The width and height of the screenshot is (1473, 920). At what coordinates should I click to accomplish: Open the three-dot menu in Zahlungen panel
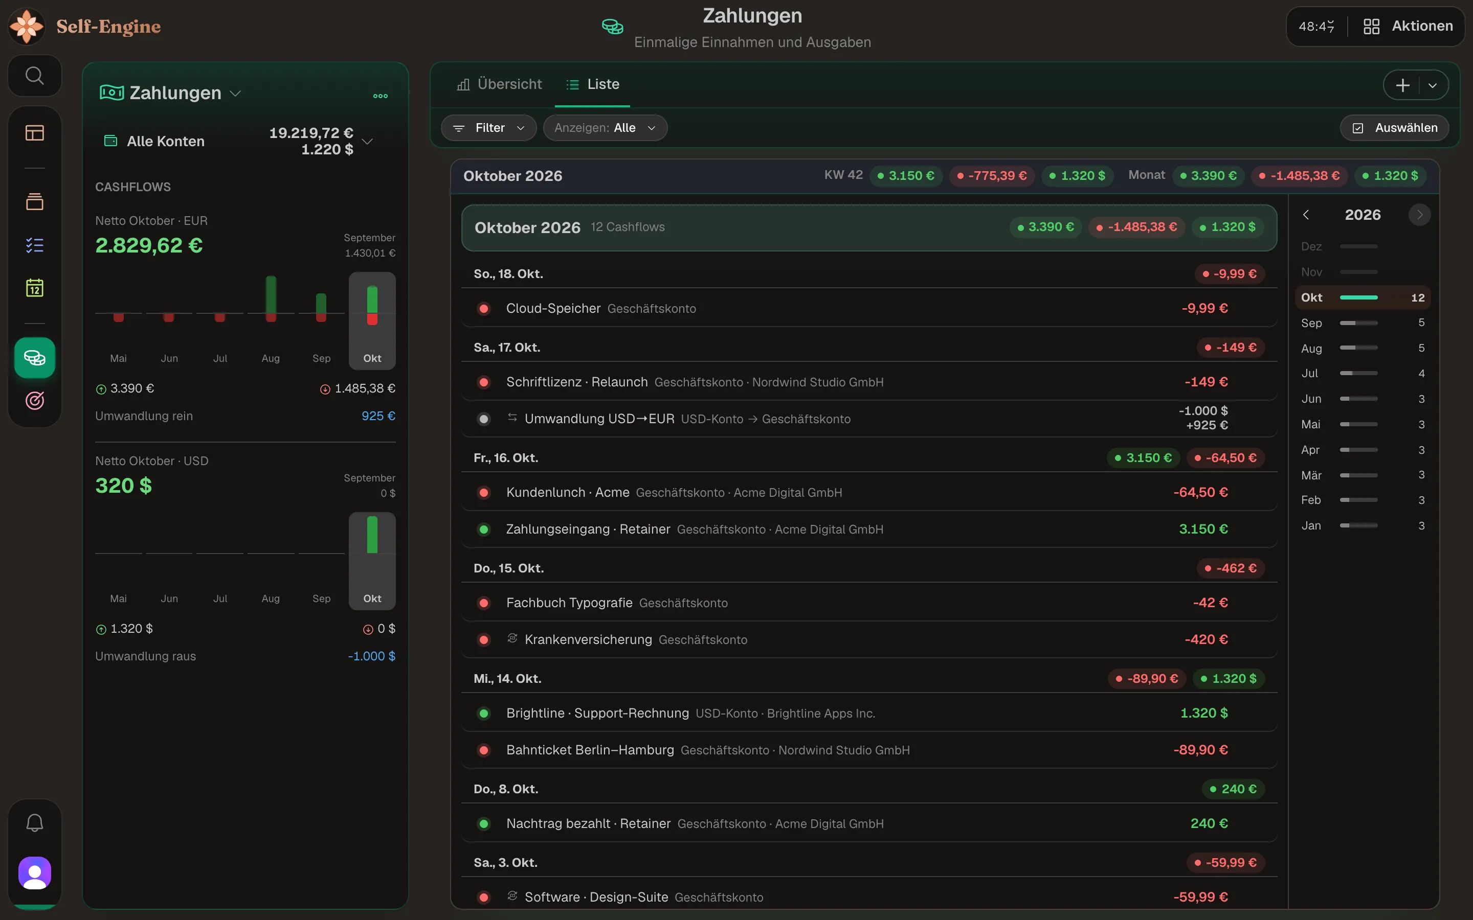coord(381,96)
